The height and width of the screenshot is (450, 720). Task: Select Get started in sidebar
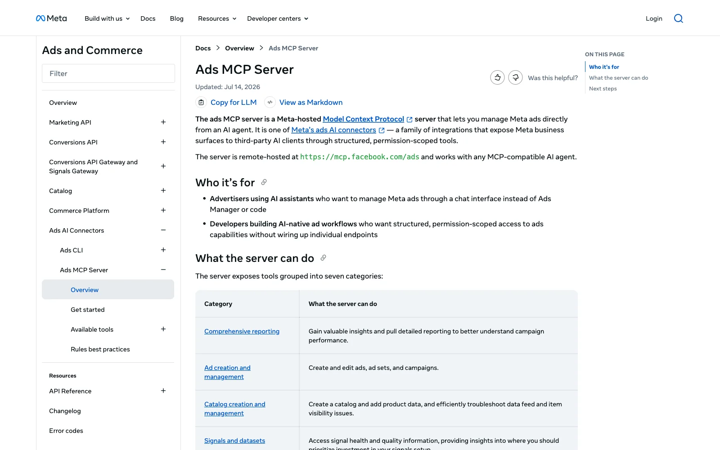(x=87, y=310)
